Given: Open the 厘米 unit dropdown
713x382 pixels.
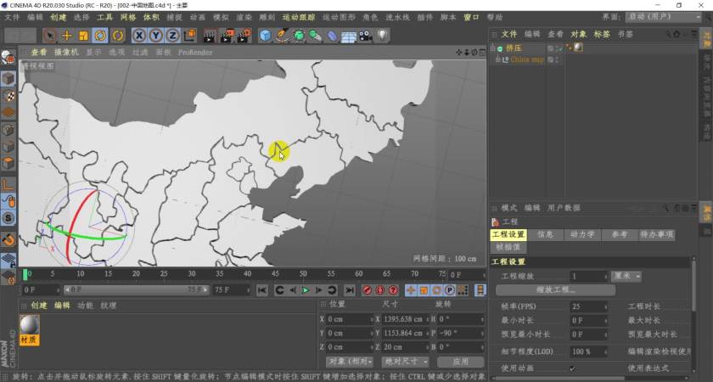Looking at the screenshot, I should tap(626, 277).
